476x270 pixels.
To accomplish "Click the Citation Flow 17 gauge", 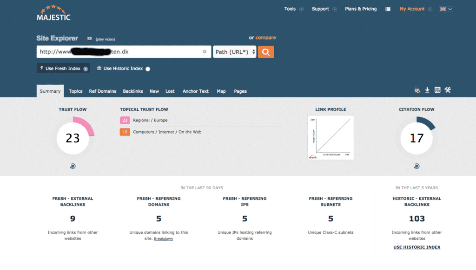I will (x=417, y=138).
